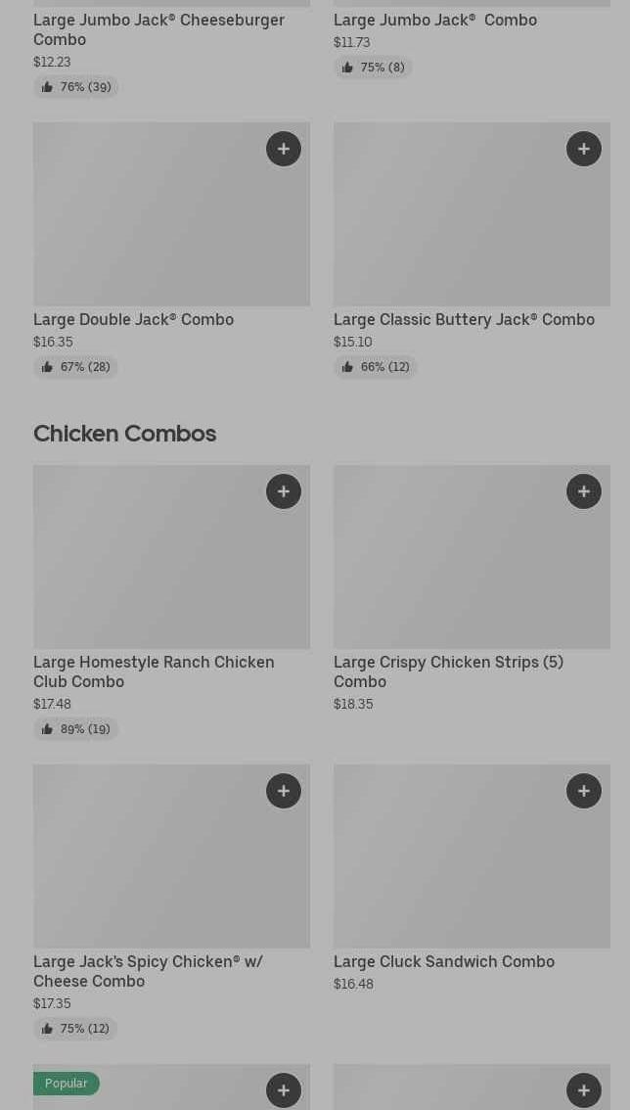Screen dimensions: 630x1110
Task: Open Large Jumbo Jack Cheeseburger Combo title
Action: (158, 29)
